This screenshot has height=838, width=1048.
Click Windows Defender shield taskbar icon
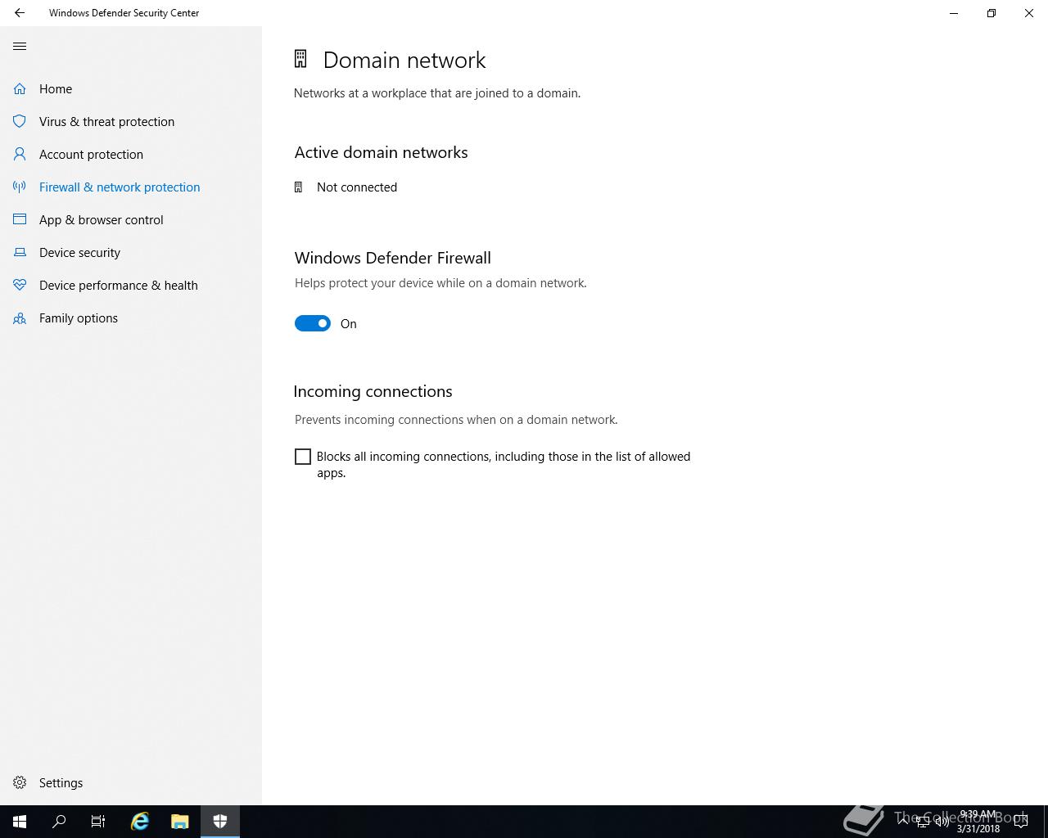point(220,822)
